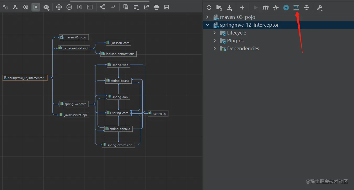Toggle skip tests mode lightning icon
The height and width of the screenshot is (190, 354).
click(x=286, y=8)
